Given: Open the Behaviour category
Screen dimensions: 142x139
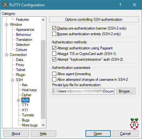Looking at the screenshot, I should (x=24, y=35).
